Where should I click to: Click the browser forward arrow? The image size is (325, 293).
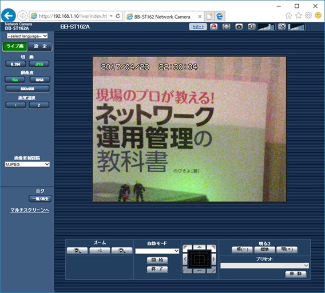pos(22,16)
